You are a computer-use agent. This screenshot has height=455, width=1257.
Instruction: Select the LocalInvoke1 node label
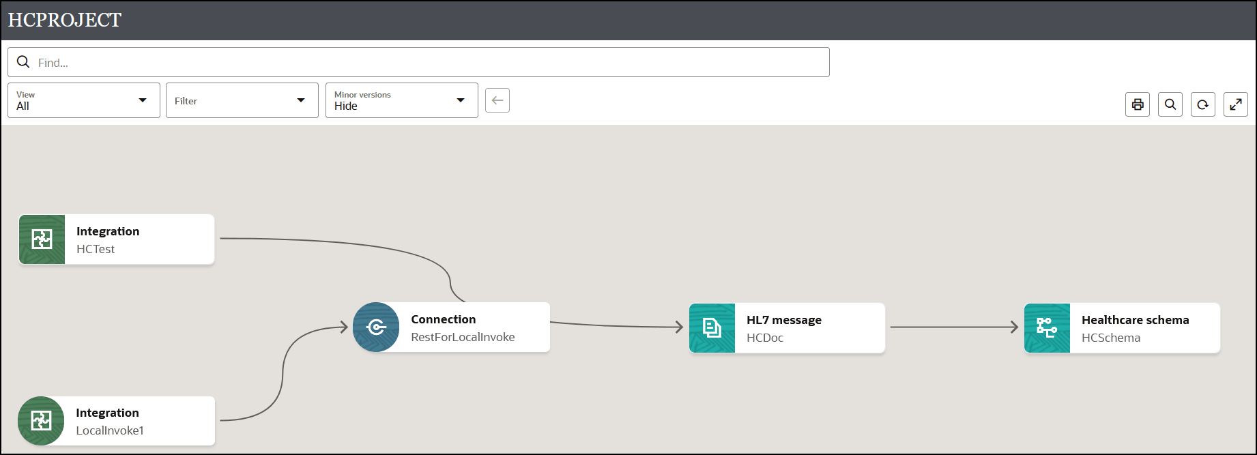click(x=110, y=430)
